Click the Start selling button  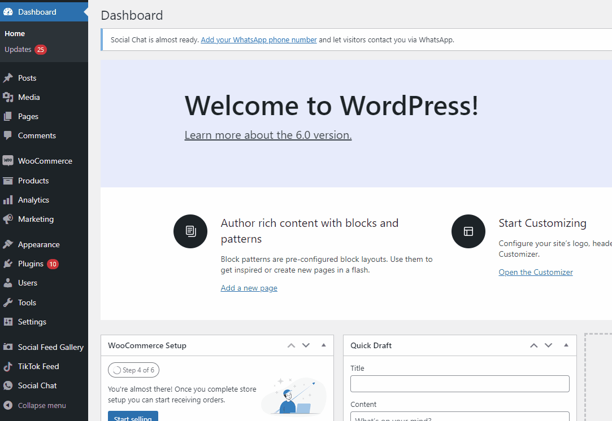133,416
